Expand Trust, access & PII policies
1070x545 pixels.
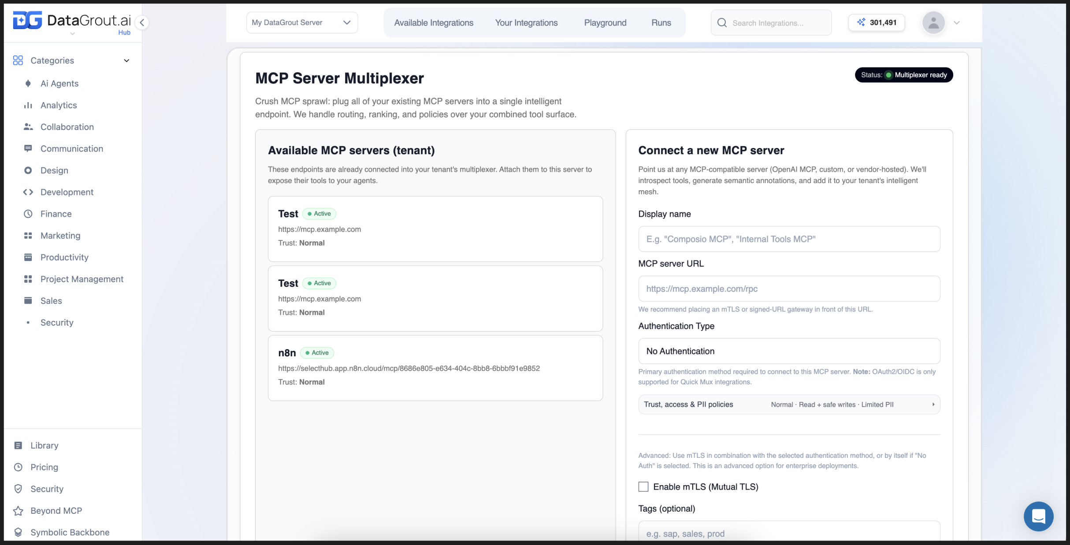point(789,405)
